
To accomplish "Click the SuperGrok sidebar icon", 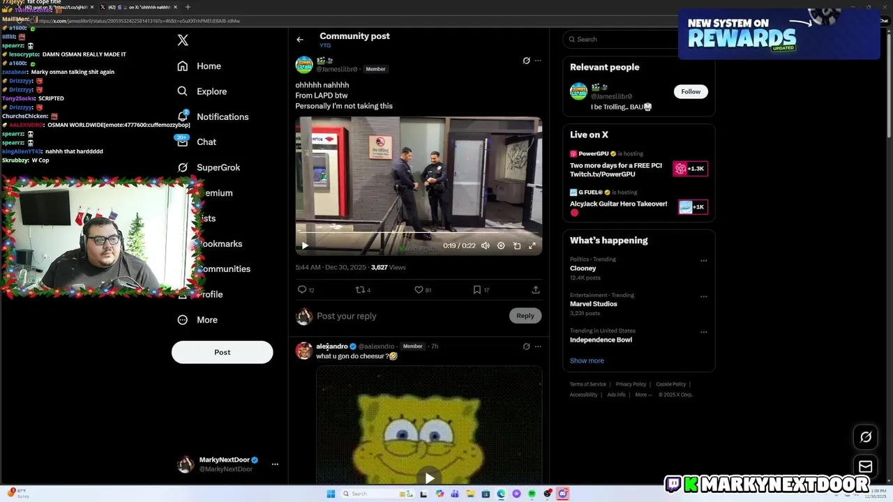I will [183, 167].
